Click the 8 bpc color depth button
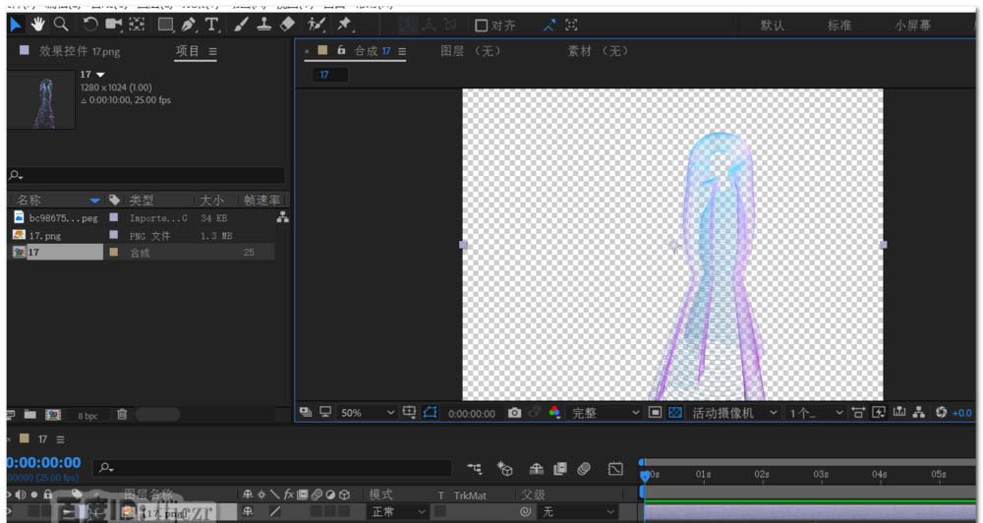Image resolution: width=983 pixels, height=523 pixels. [x=88, y=416]
